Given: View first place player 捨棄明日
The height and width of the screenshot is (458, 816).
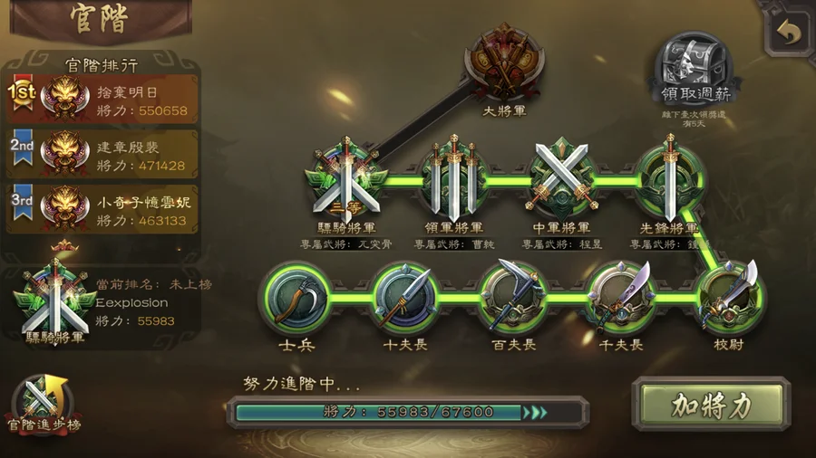Looking at the screenshot, I should [102, 100].
